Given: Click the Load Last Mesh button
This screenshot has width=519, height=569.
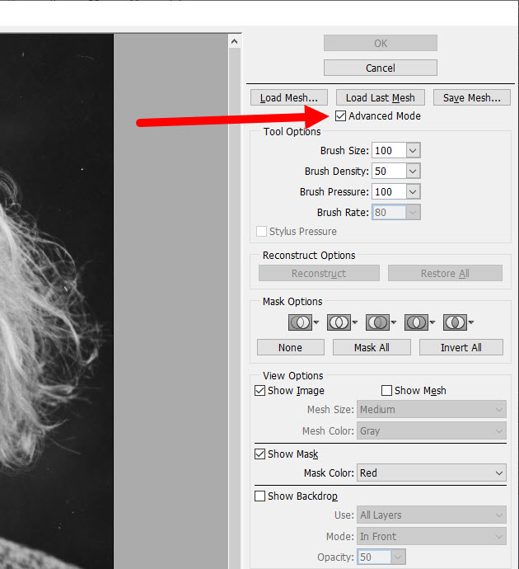Looking at the screenshot, I should [381, 97].
